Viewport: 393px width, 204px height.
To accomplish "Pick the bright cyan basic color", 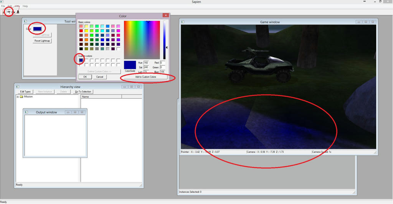I will (102, 31).
